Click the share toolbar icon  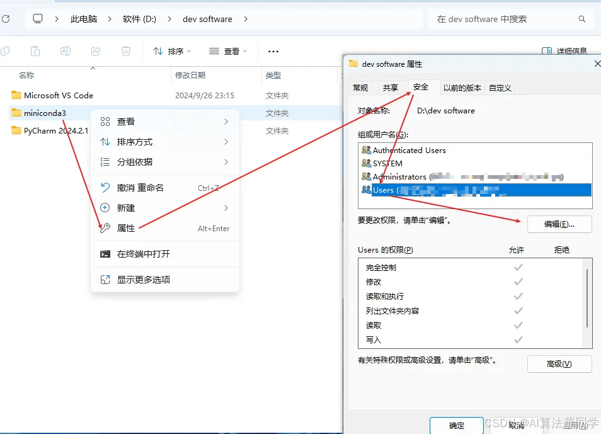95,51
